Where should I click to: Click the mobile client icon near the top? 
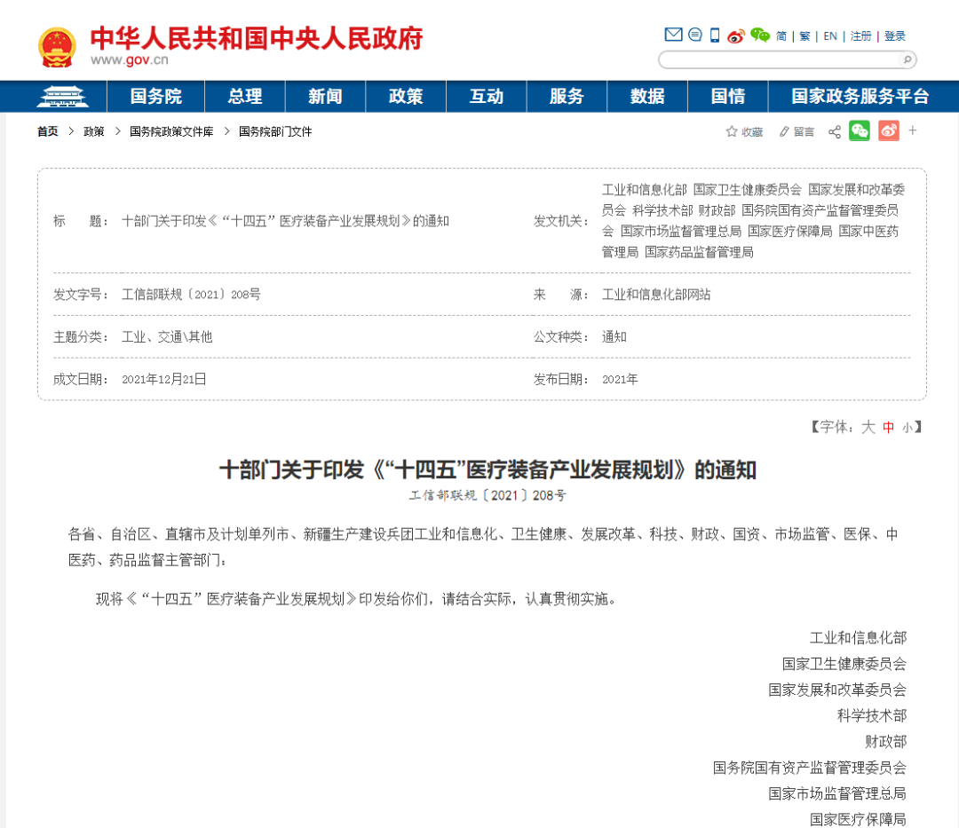click(713, 35)
